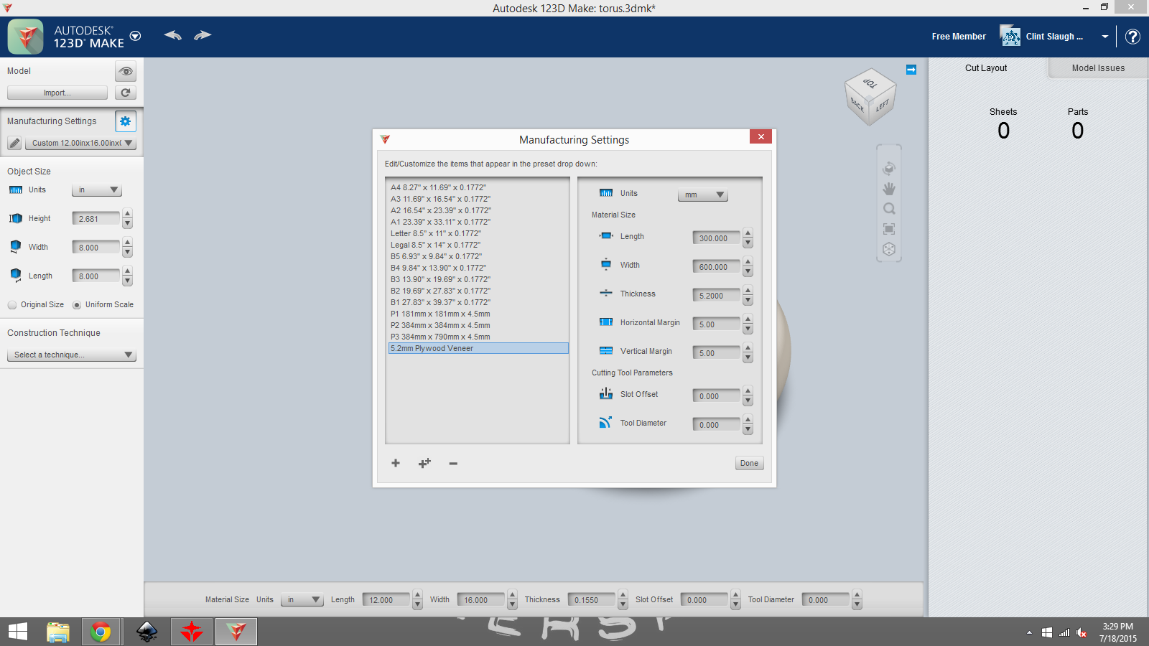Select Letter 8.5" x 11" preset
This screenshot has height=646, width=1149.
tap(478, 233)
